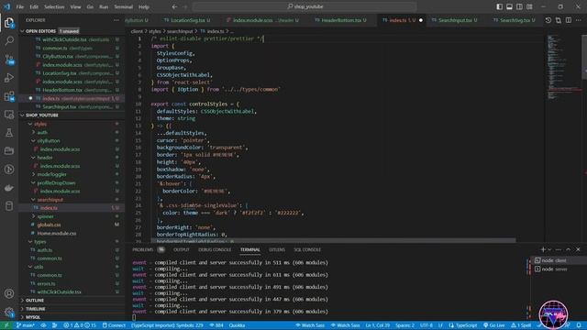Open the Help menu
Screen dimensions: 587x330
144,6
